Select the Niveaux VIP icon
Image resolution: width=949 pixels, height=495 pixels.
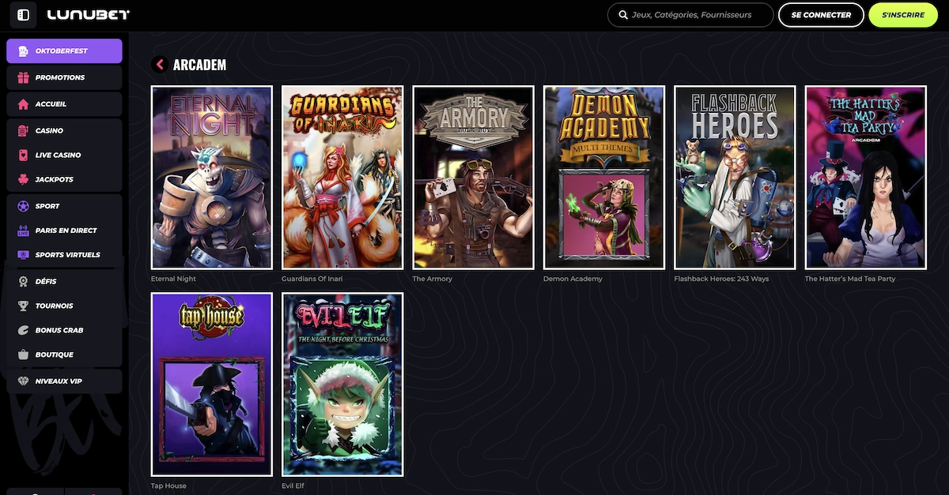(x=22, y=381)
